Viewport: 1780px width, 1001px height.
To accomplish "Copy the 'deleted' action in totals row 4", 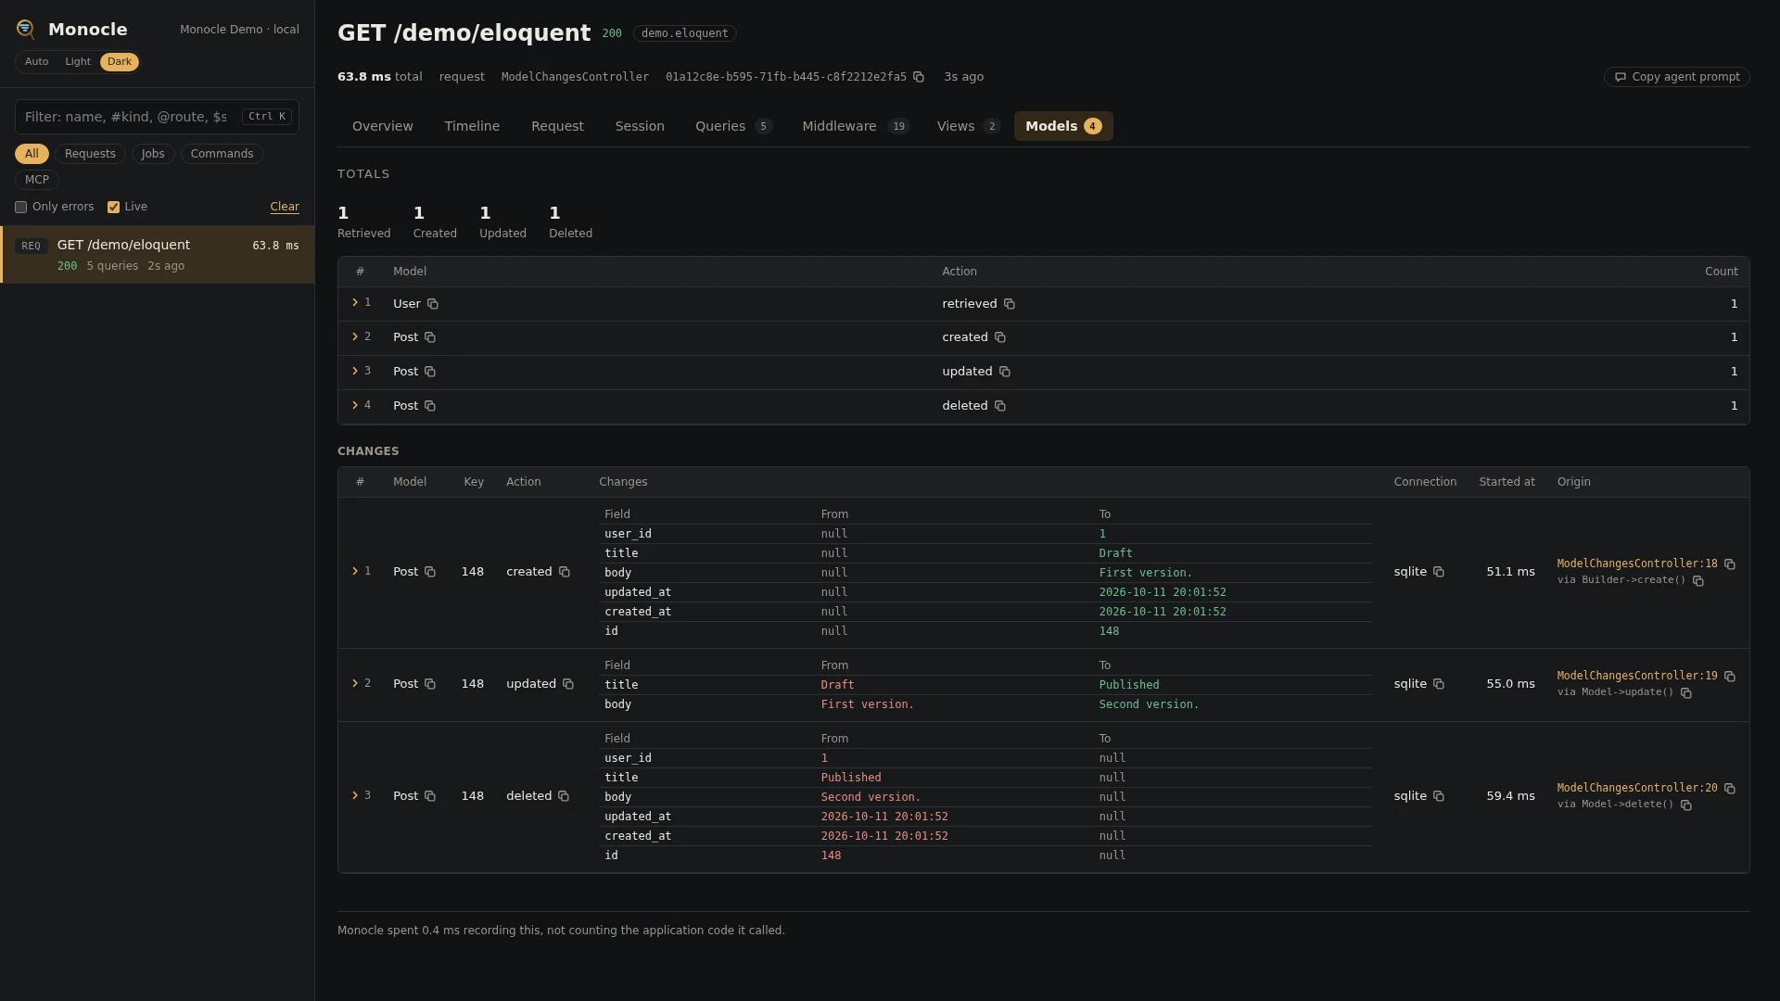I will 1000,406.
